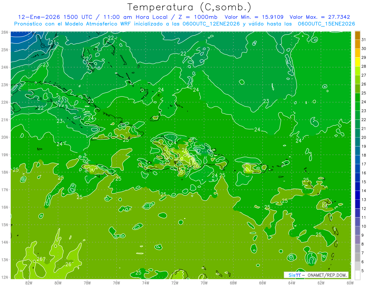Screen dimensions: 372x287
Task: Click the 68W longitude axis label
Action: [233, 283]
